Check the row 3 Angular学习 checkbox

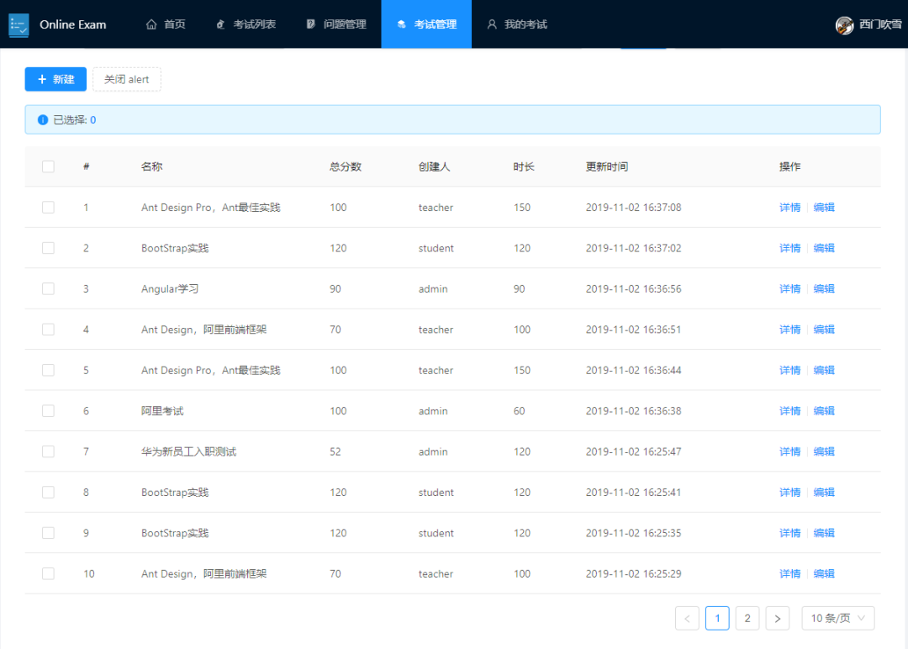[x=48, y=288]
